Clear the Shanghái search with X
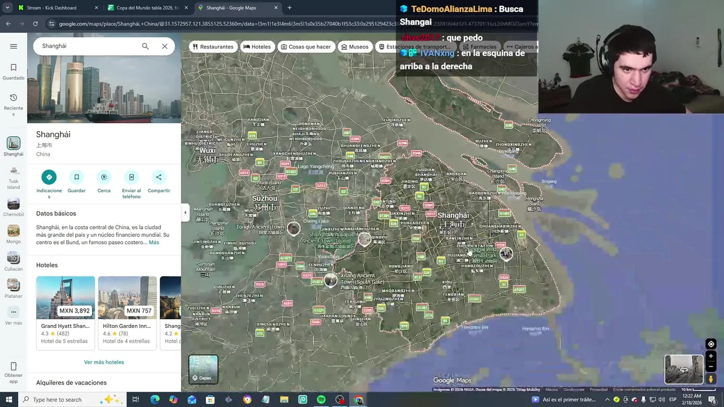The image size is (724, 407). click(x=165, y=46)
